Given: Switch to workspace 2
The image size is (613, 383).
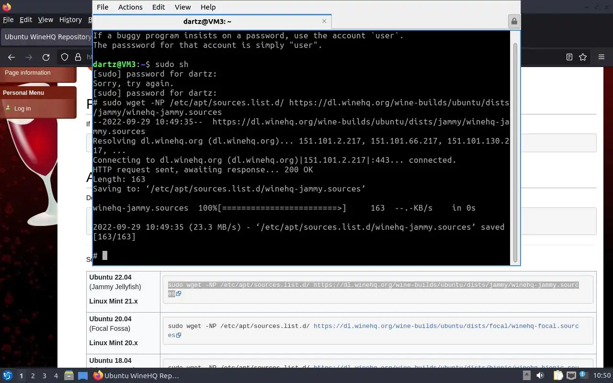Looking at the screenshot, I should click(33, 376).
